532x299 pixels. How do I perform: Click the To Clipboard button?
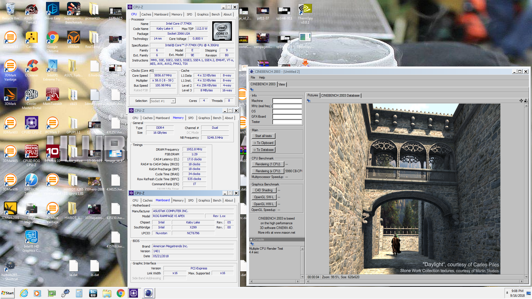pos(263,143)
